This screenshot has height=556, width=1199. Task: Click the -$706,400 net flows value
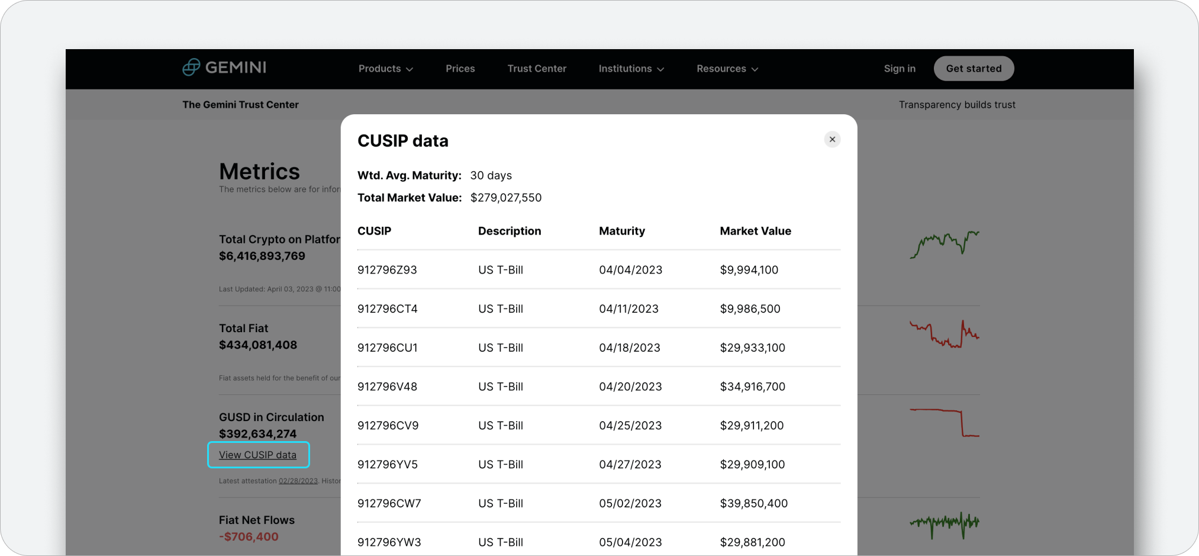click(x=249, y=537)
